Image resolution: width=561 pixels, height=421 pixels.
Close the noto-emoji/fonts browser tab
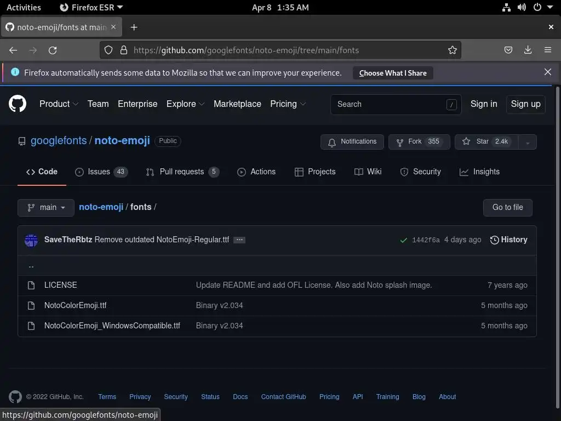(x=113, y=27)
